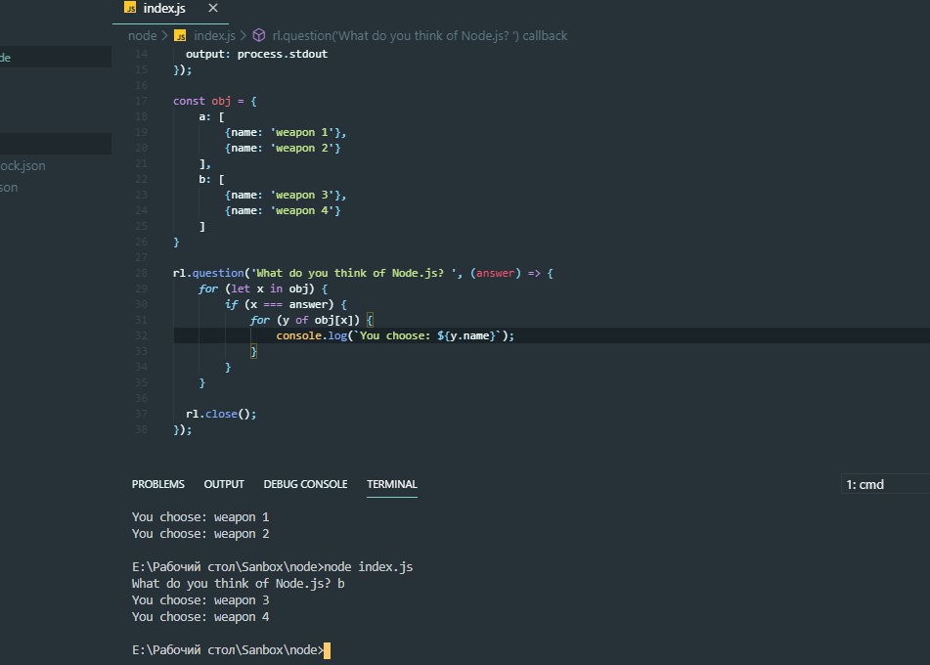Image resolution: width=930 pixels, height=665 pixels.
Task: Click the text 'output: process.stdout'
Action: tap(257, 54)
